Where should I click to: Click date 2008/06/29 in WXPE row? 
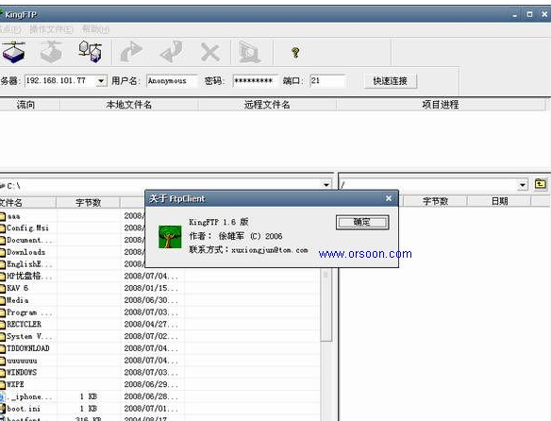coord(150,384)
